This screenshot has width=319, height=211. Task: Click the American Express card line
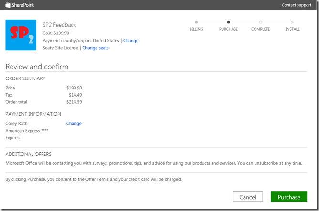(27, 131)
